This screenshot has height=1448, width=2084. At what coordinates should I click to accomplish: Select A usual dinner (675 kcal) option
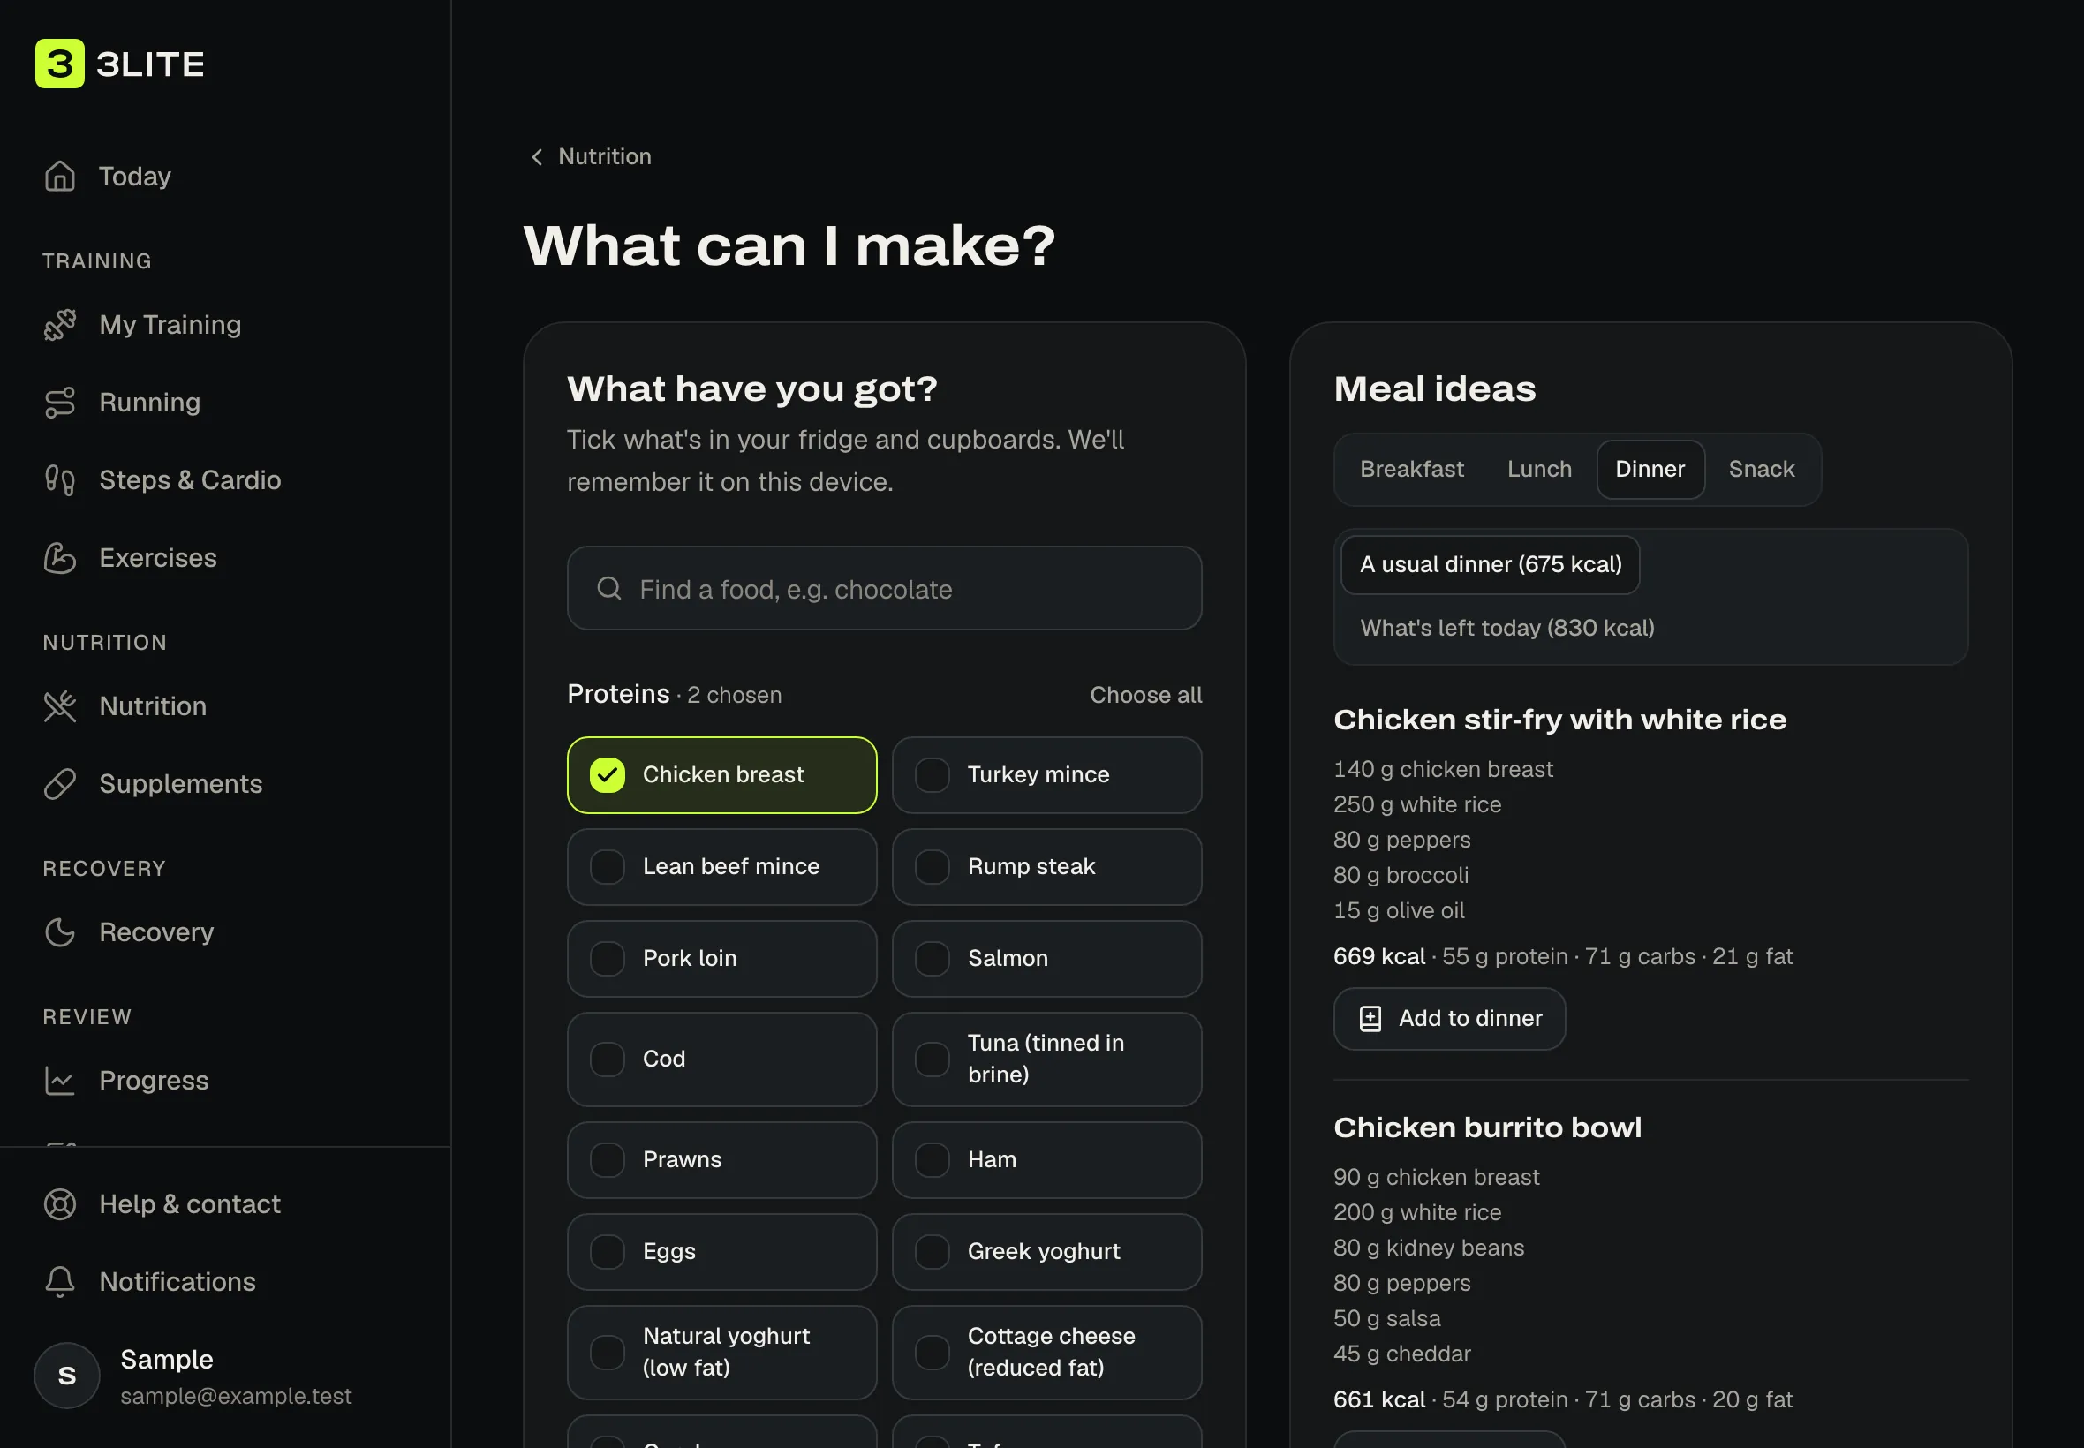pyautogui.click(x=1491, y=564)
